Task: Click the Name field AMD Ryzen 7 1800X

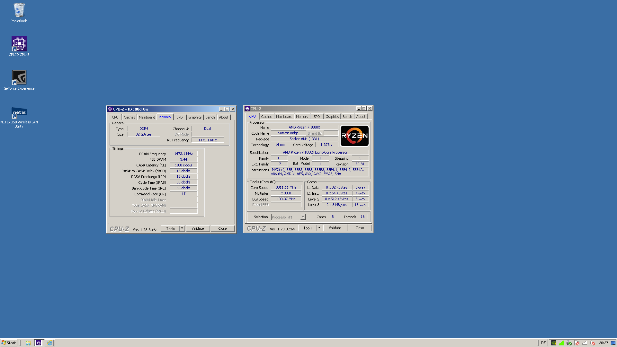Action: click(304, 127)
